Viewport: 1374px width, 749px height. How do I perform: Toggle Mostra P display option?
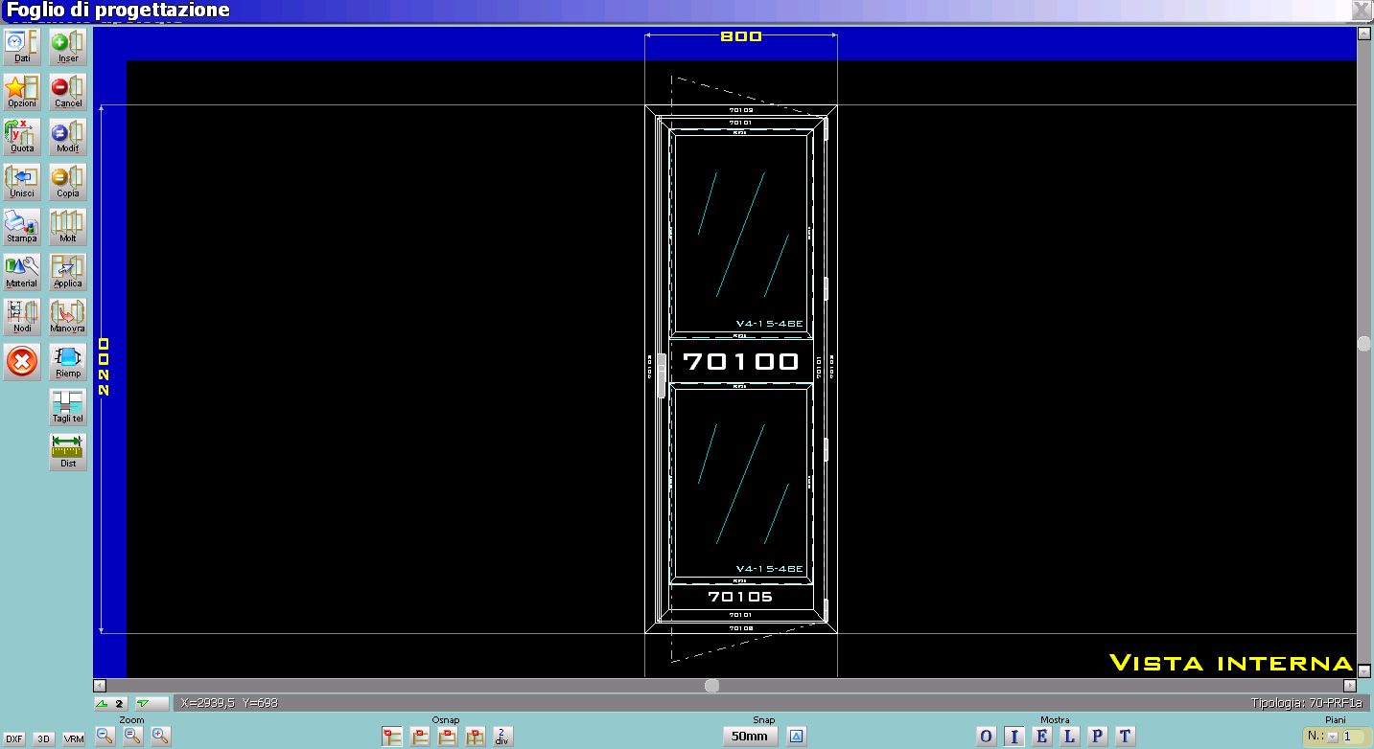[1097, 737]
